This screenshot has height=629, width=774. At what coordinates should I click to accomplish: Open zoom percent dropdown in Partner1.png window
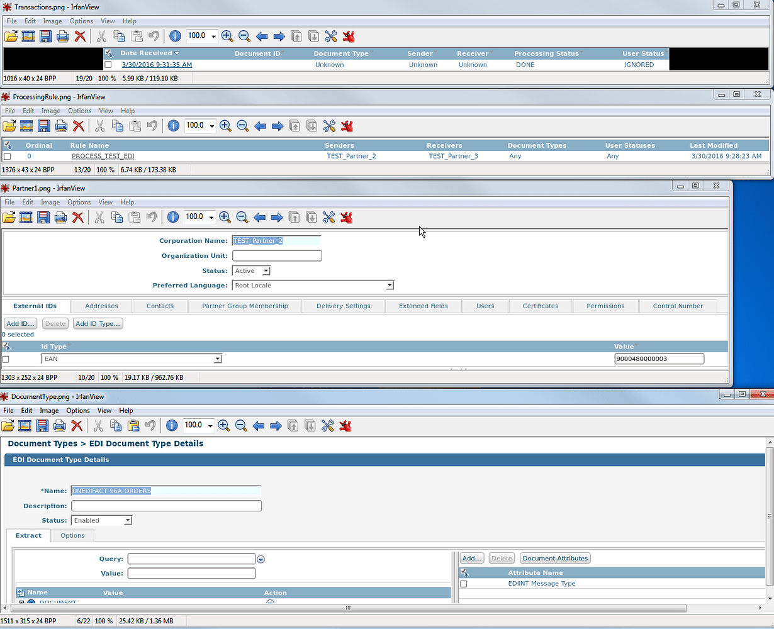pos(211,217)
